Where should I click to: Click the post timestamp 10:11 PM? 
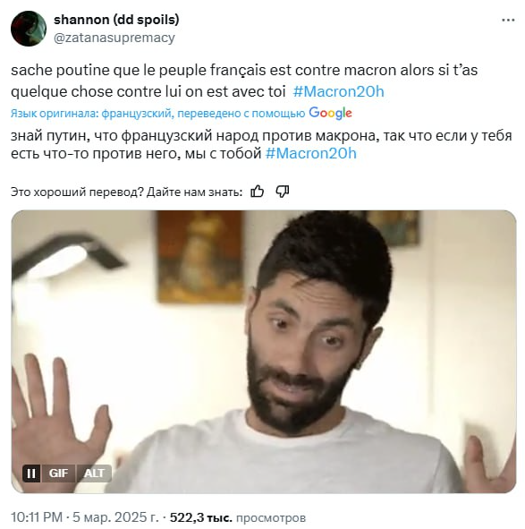pyautogui.click(x=37, y=517)
